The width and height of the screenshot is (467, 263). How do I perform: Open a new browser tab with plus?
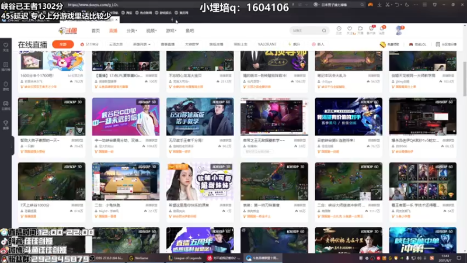(x=172, y=19)
